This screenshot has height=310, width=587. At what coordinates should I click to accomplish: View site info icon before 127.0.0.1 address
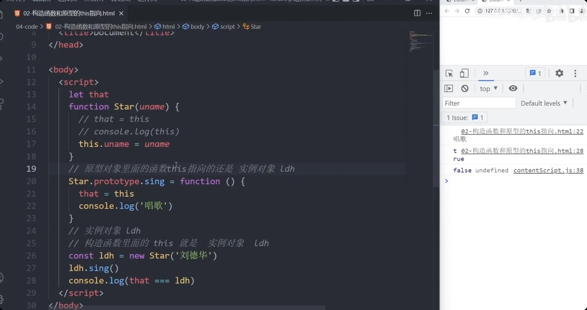point(480,11)
